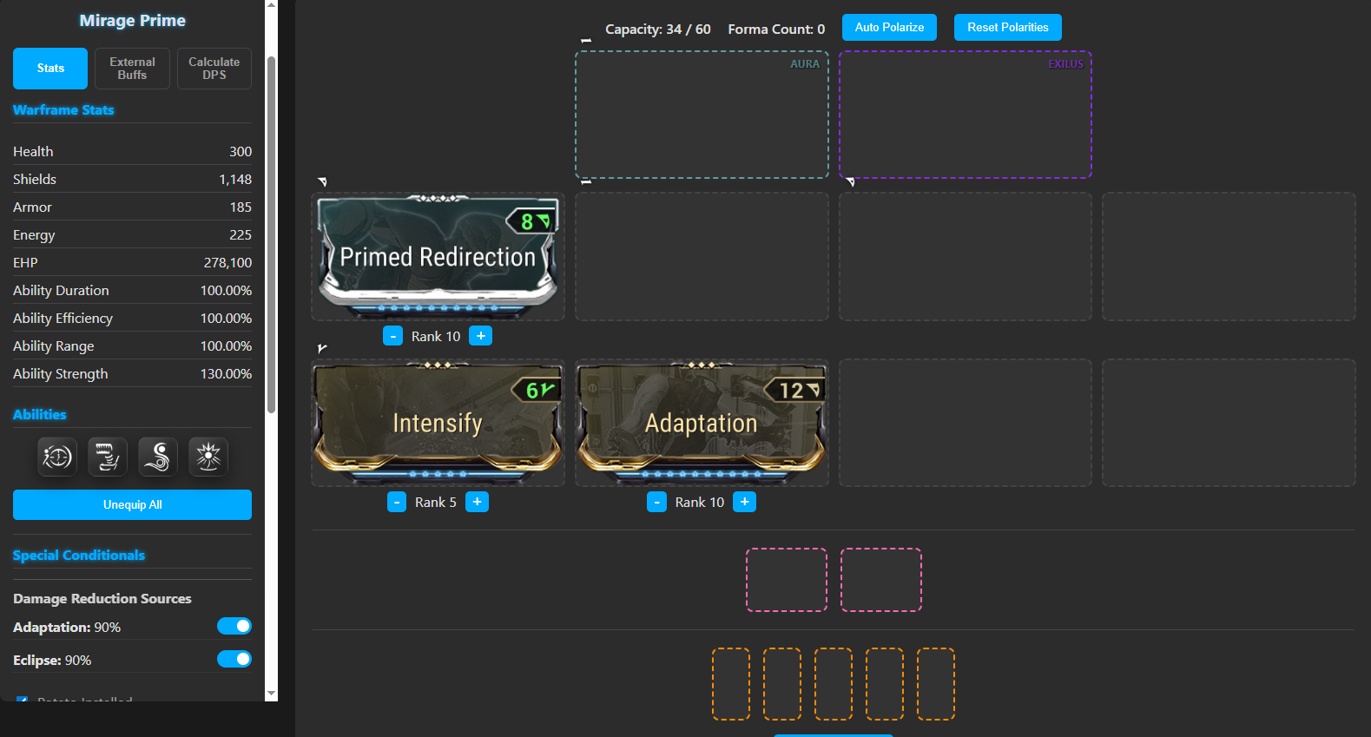Click the sidebar scrollbar down arrow
Screen dimensions: 1371x737
coord(271,694)
